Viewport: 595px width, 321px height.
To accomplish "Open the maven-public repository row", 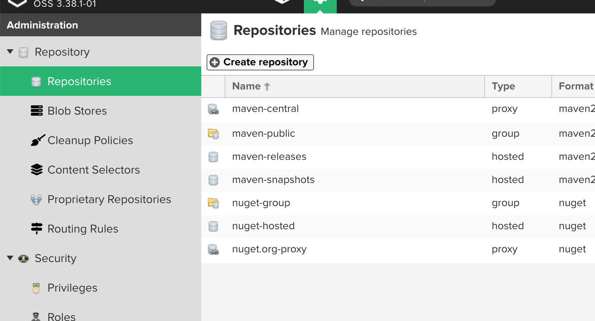I will point(398,134).
